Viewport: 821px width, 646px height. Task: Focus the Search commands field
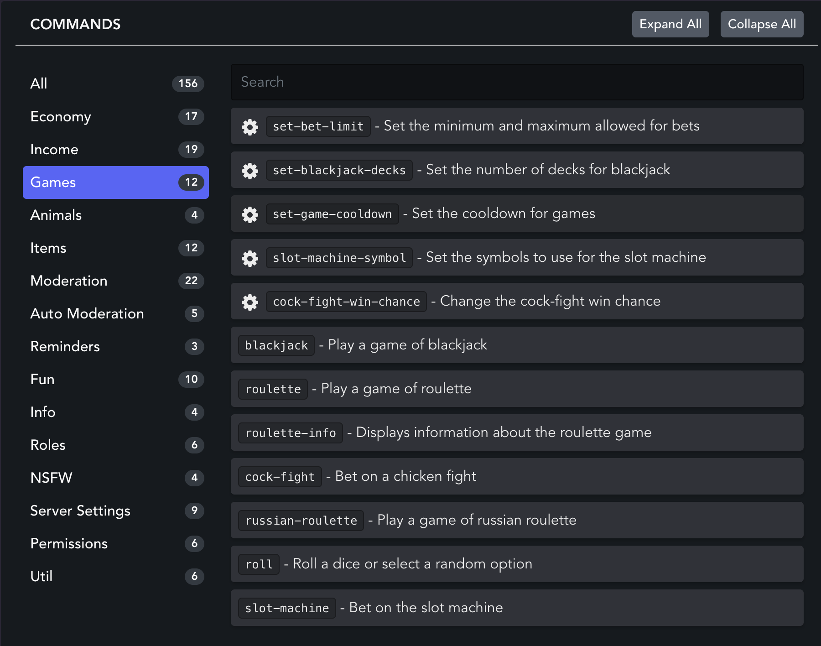pyautogui.click(x=516, y=82)
